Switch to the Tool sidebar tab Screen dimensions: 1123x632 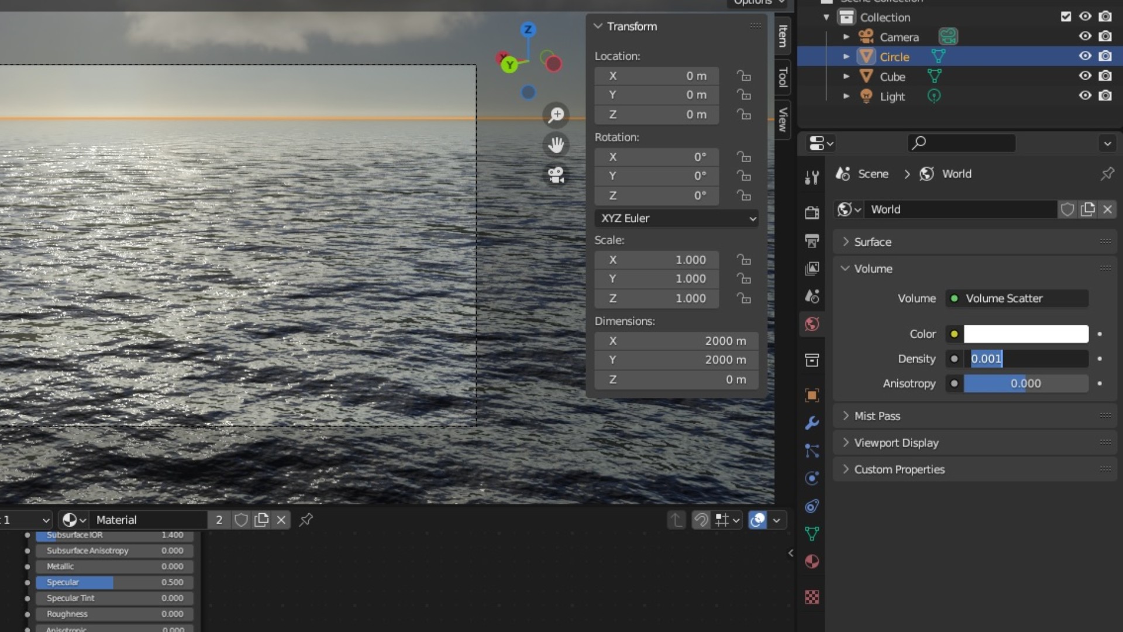coord(783,77)
